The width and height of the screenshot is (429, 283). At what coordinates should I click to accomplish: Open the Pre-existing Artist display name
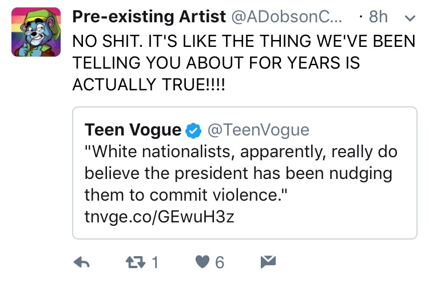(x=149, y=17)
